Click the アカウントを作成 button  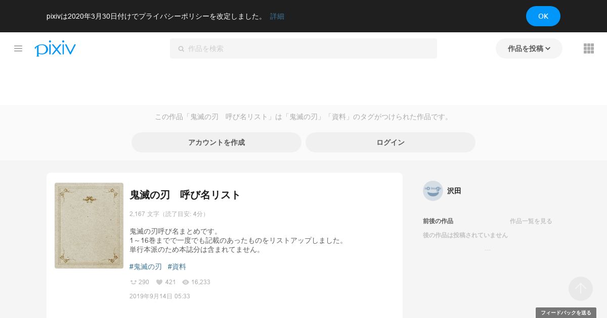[216, 142]
